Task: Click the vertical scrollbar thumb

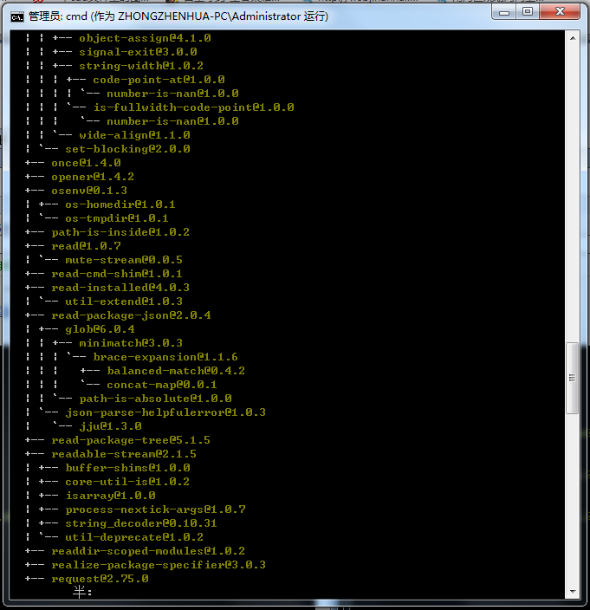Action: click(572, 378)
